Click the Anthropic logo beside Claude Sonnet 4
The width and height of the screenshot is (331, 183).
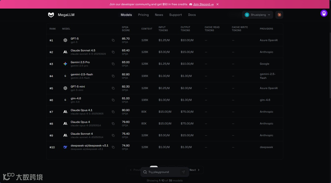tap(65, 135)
